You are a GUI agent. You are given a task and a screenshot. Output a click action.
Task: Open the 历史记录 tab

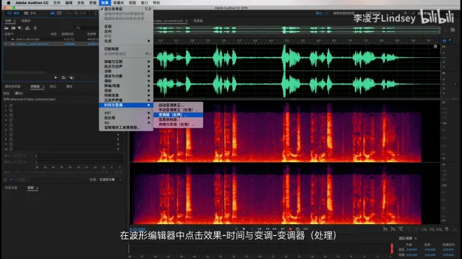(x=11, y=188)
